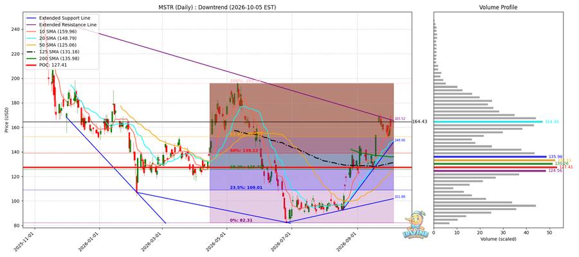Click the green volume bar at 130.26
Screen dimensions: 579x257
(x=493, y=164)
